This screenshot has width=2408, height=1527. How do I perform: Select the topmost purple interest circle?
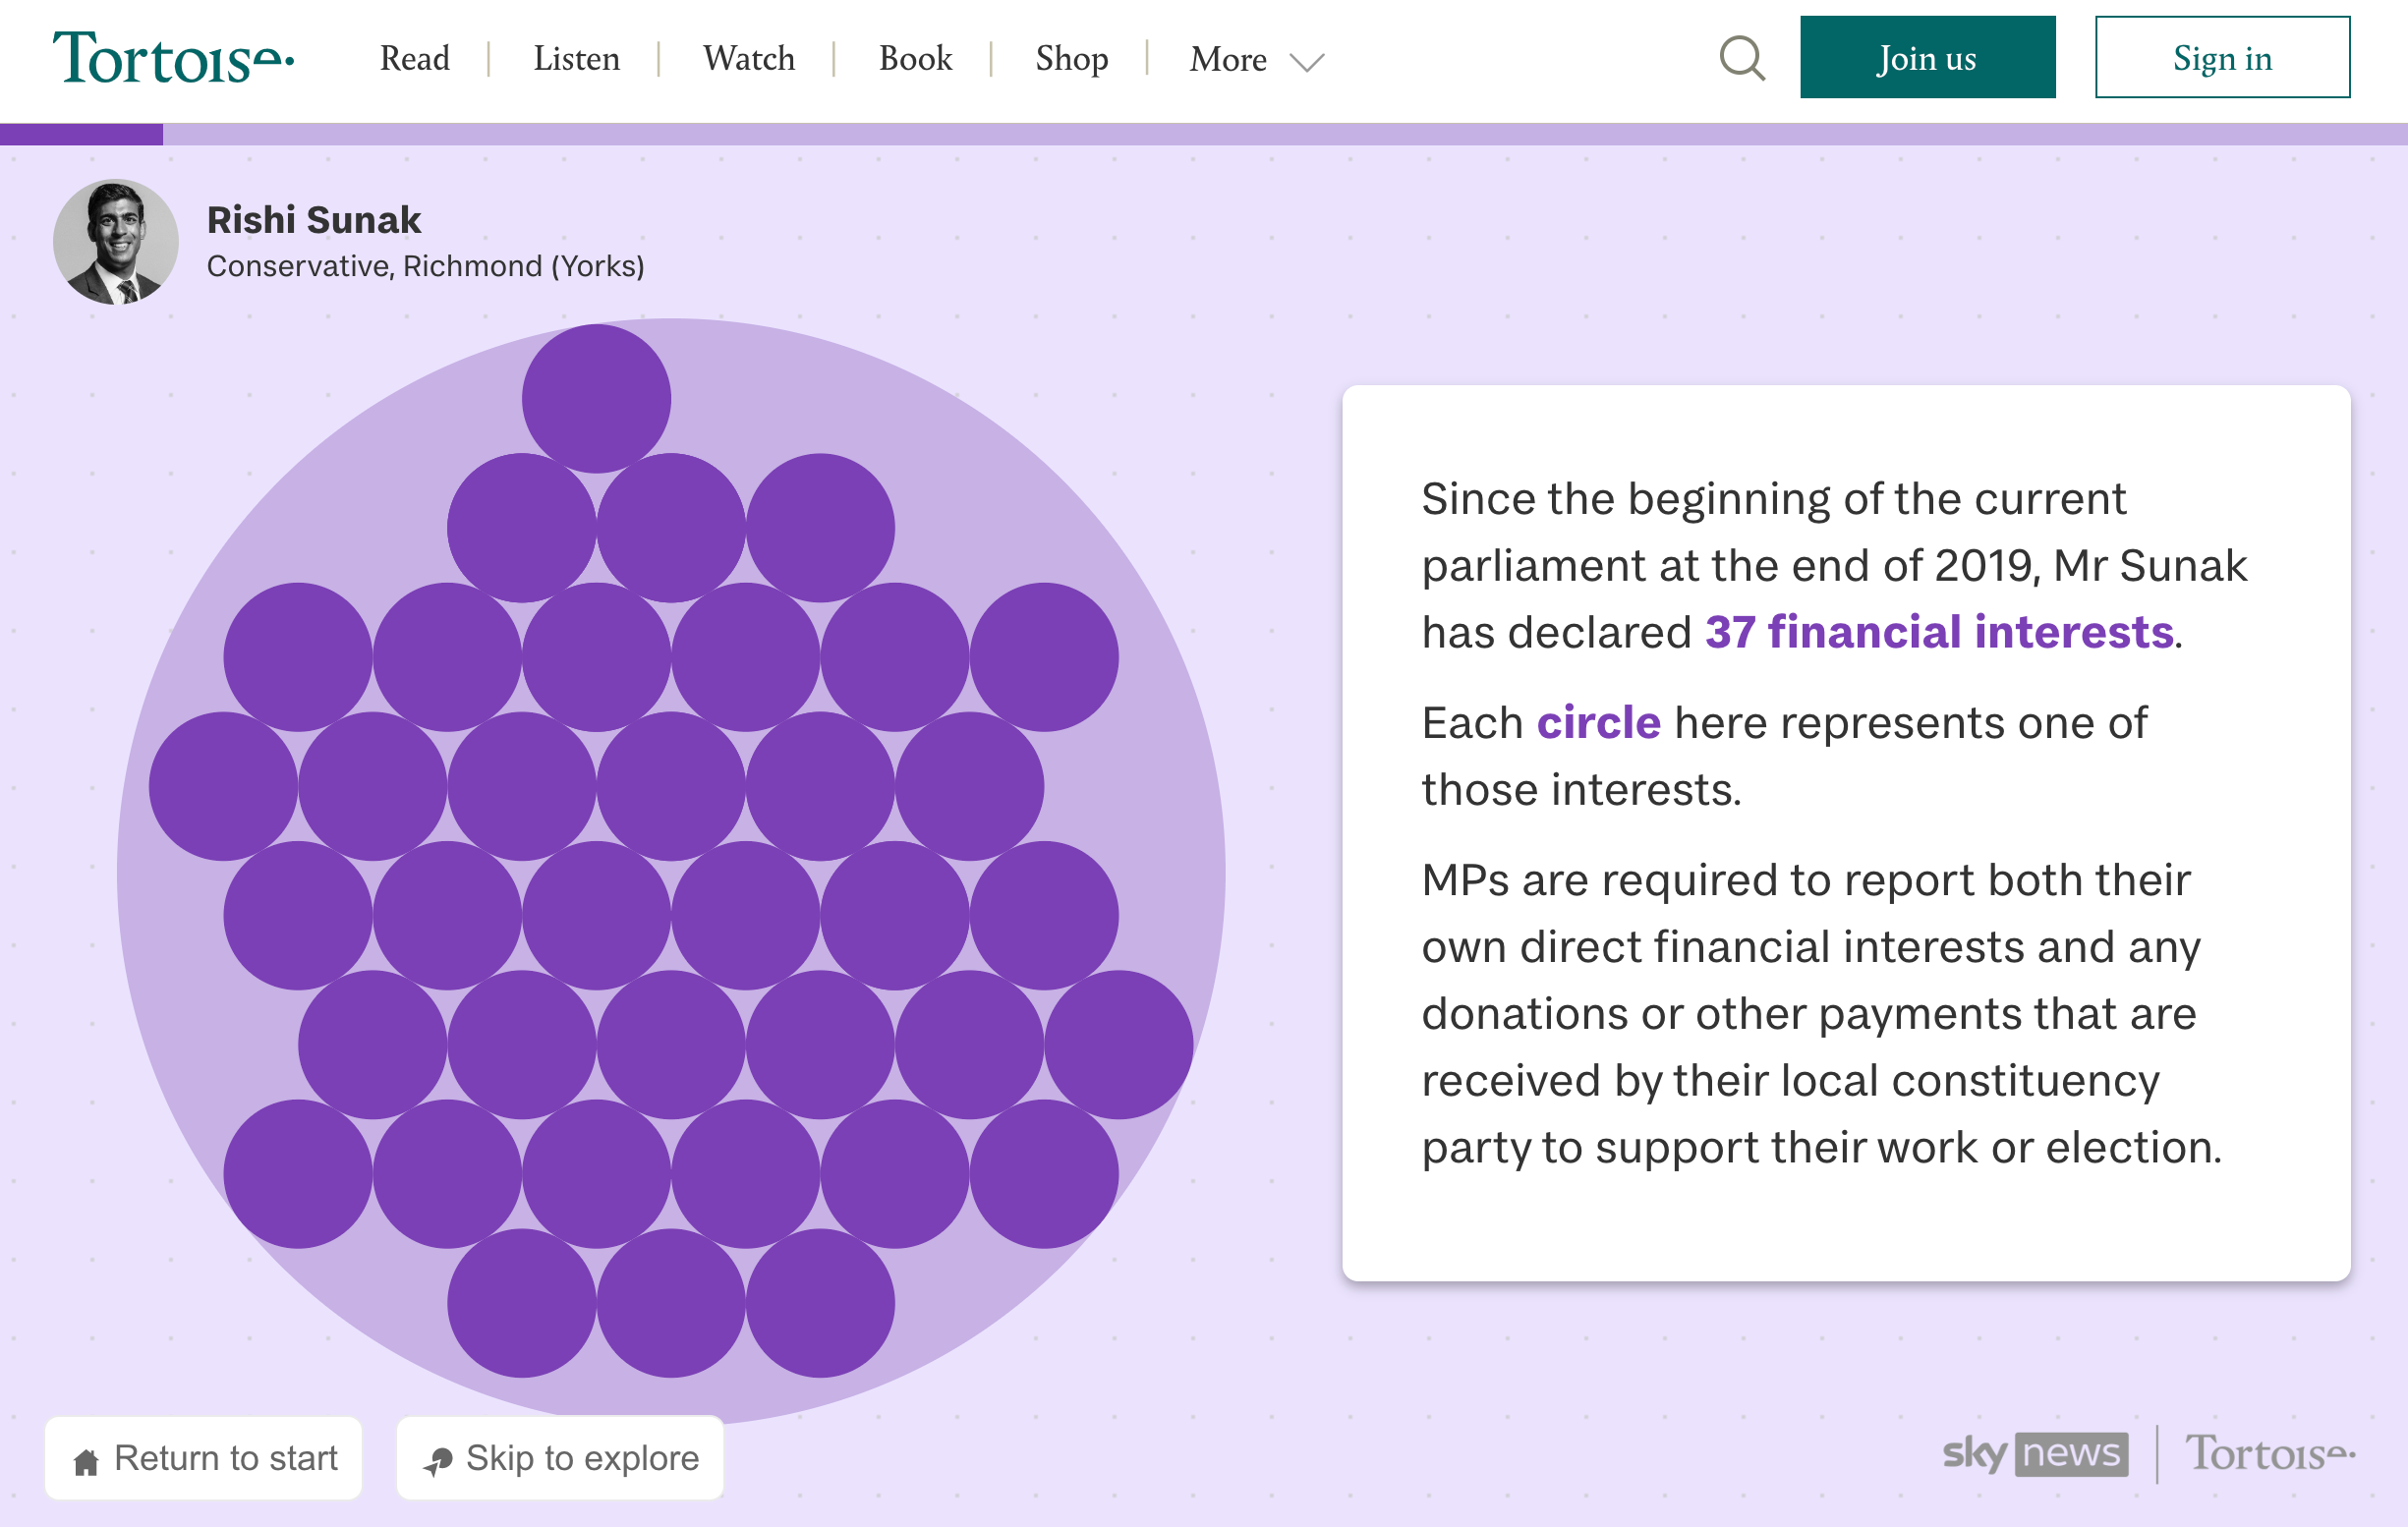pos(596,398)
